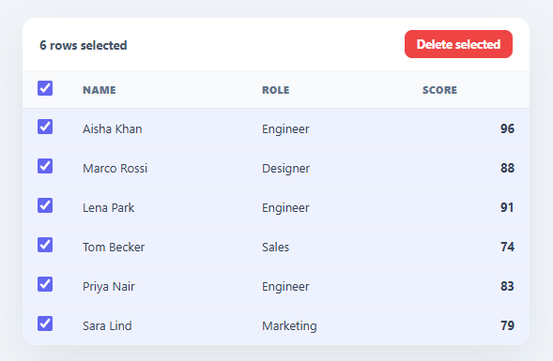Click the Lena Park name cell
Image resolution: width=553 pixels, height=361 pixels.
pos(108,208)
